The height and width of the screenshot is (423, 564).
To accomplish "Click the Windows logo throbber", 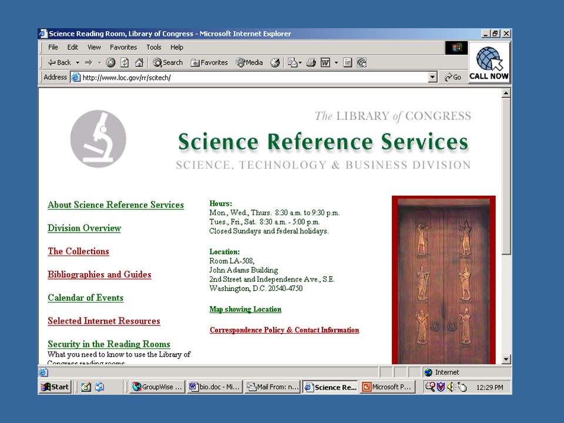I will tap(456, 48).
